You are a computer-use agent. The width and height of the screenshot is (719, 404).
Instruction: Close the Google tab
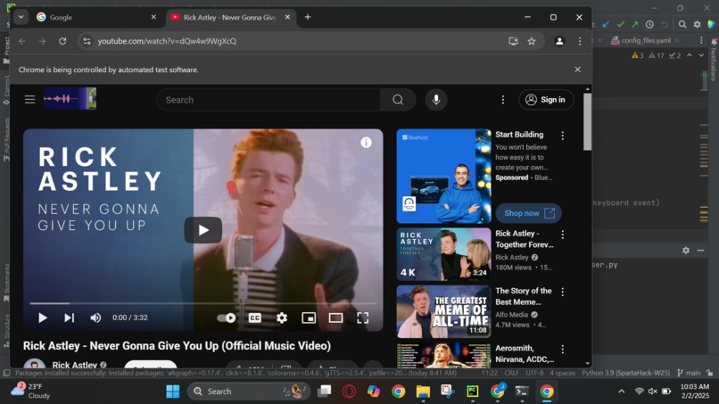click(x=153, y=17)
